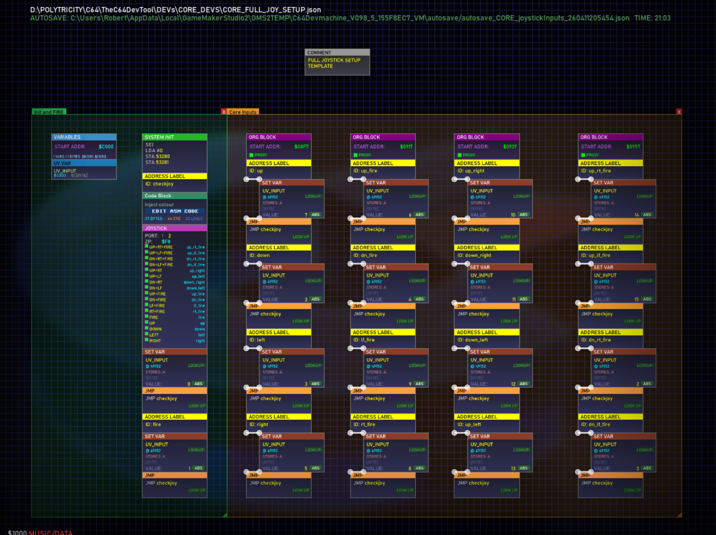
Task: Click the $C000 start address in VARIABLES
Action: click(106, 147)
